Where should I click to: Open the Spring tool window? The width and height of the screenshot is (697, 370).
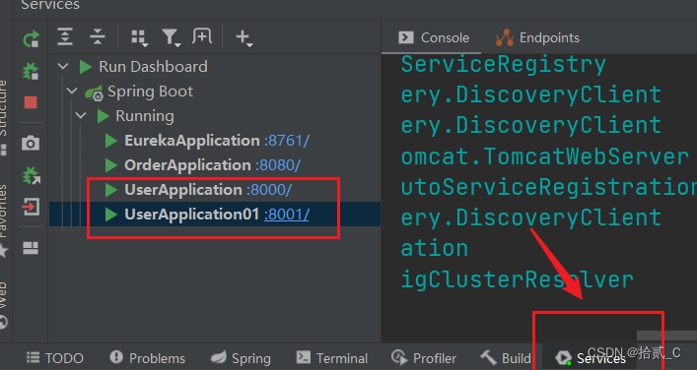pyautogui.click(x=240, y=358)
